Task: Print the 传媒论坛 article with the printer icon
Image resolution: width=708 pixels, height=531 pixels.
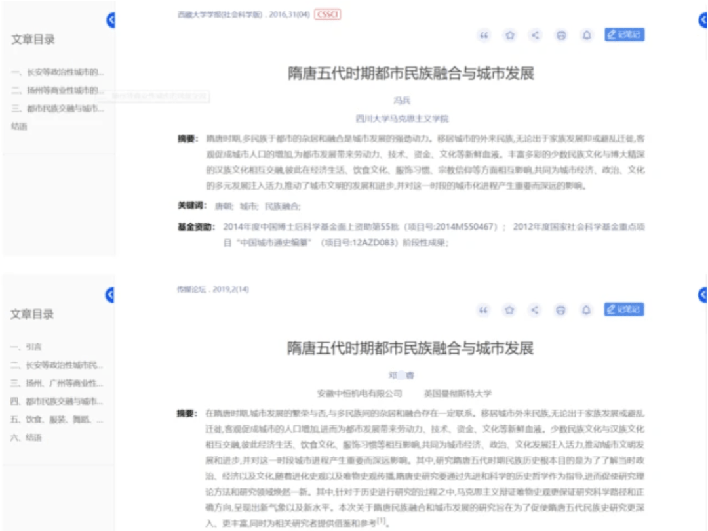Action: (x=561, y=310)
